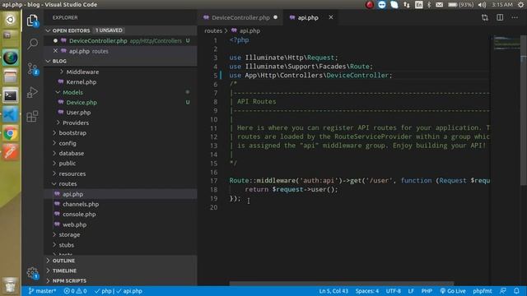The height and width of the screenshot is (296, 527).
Task: Open the Manage gear in activity bar
Action: click(32, 272)
